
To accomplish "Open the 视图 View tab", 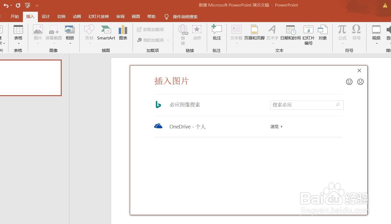I will coord(136,17).
